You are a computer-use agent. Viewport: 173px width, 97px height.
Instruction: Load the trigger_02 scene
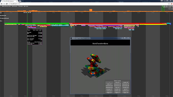126,92
